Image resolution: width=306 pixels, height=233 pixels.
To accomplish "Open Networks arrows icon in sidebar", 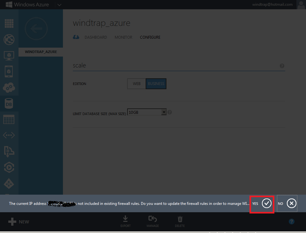I will pyautogui.click(x=9, y=135).
